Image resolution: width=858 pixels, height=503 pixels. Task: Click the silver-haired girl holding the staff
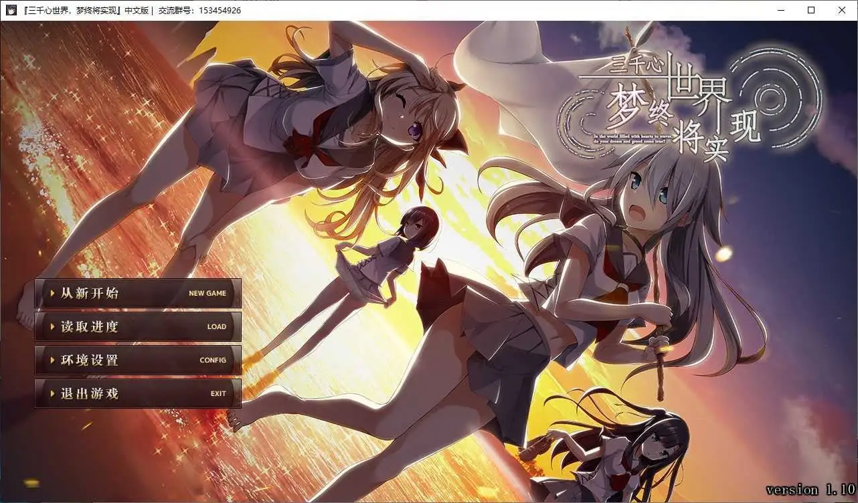(636, 234)
